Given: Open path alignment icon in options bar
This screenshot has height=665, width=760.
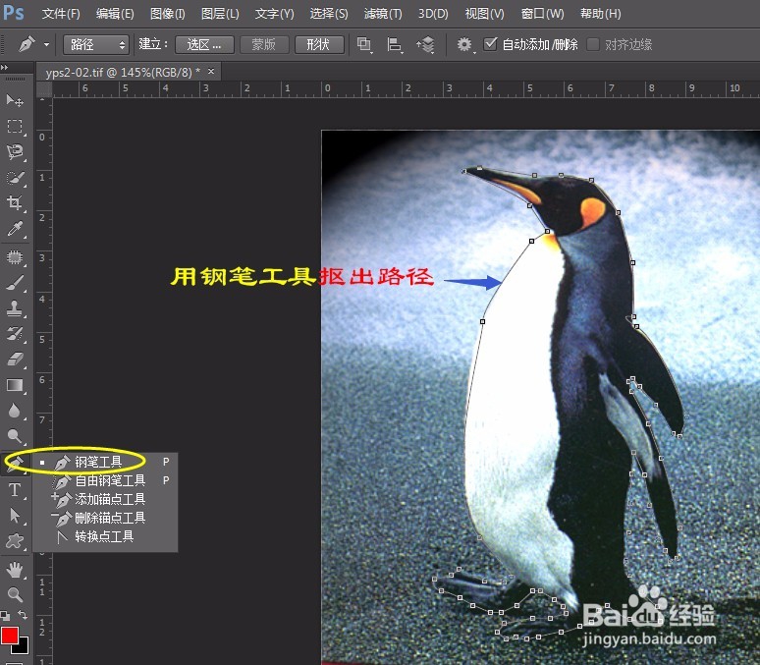Looking at the screenshot, I should (395, 45).
